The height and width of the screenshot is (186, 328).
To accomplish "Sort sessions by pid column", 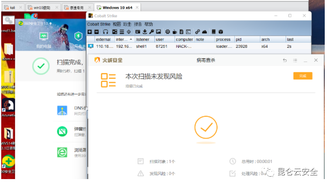I will [x=247, y=40].
